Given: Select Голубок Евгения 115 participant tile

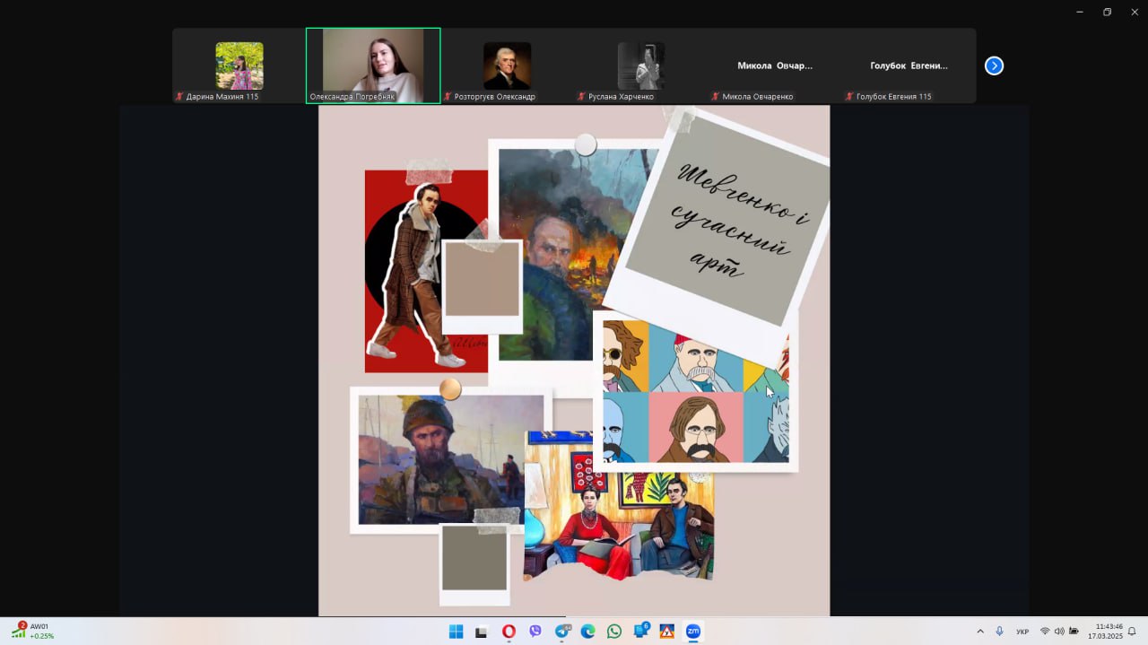Looking at the screenshot, I should [909, 65].
